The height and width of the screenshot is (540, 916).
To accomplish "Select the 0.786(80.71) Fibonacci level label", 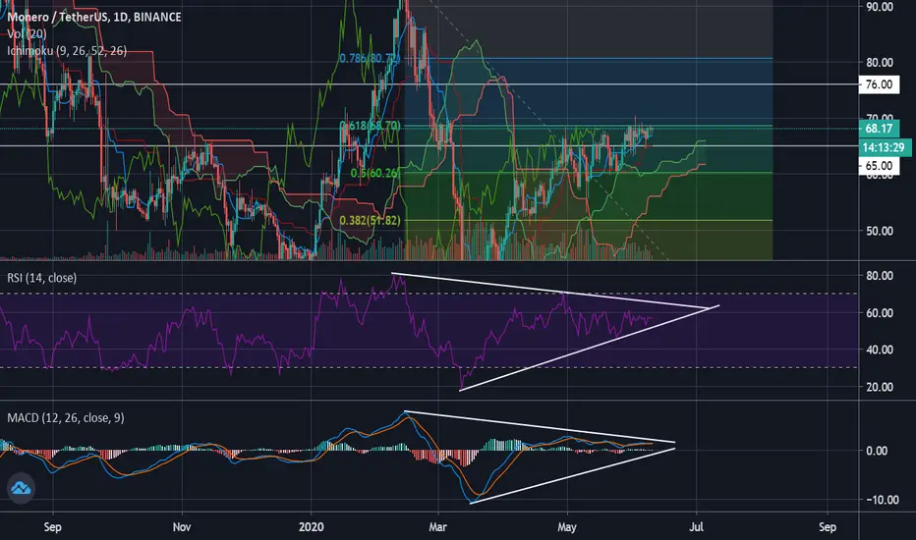I will click(370, 58).
